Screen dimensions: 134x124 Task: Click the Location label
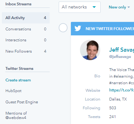pyautogui.click(x=92, y=99)
